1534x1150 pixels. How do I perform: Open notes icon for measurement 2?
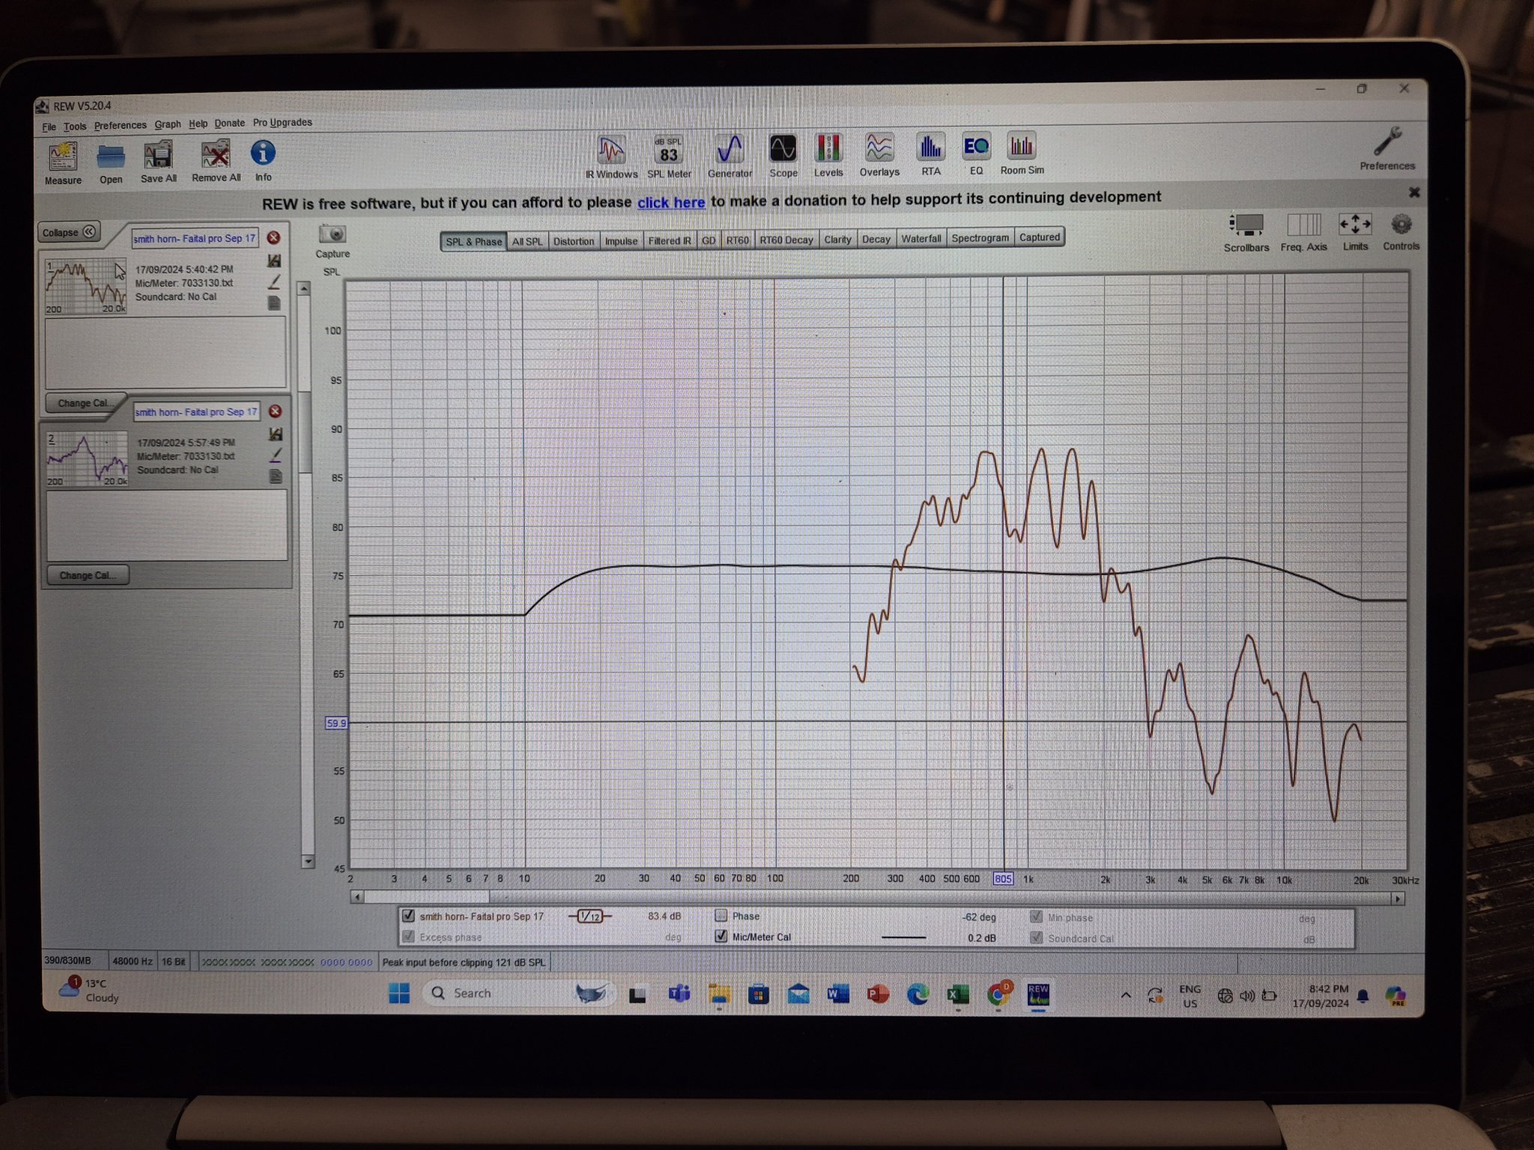click(276, 476)
